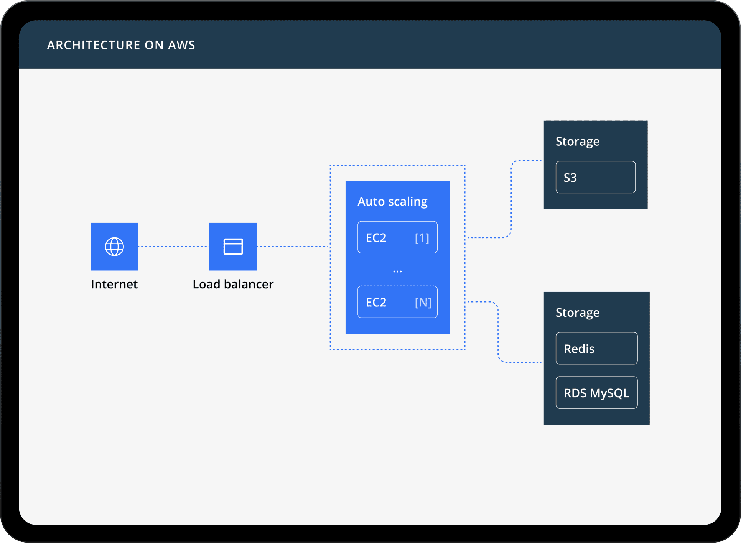Click the Redis storage box
Image resolution: width=741 pixels, height=543 pixels.
[x=596, y=348]
